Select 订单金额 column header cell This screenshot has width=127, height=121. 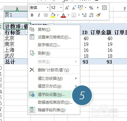click(x=101, y=33)
